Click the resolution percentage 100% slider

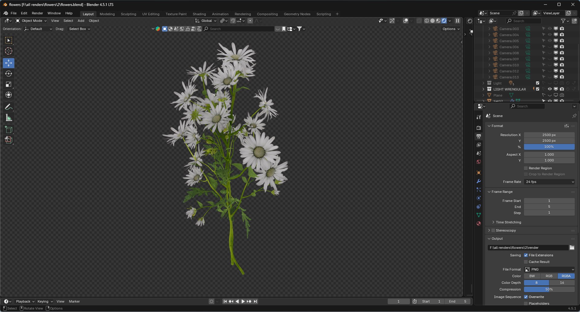[x=549, y=147]
